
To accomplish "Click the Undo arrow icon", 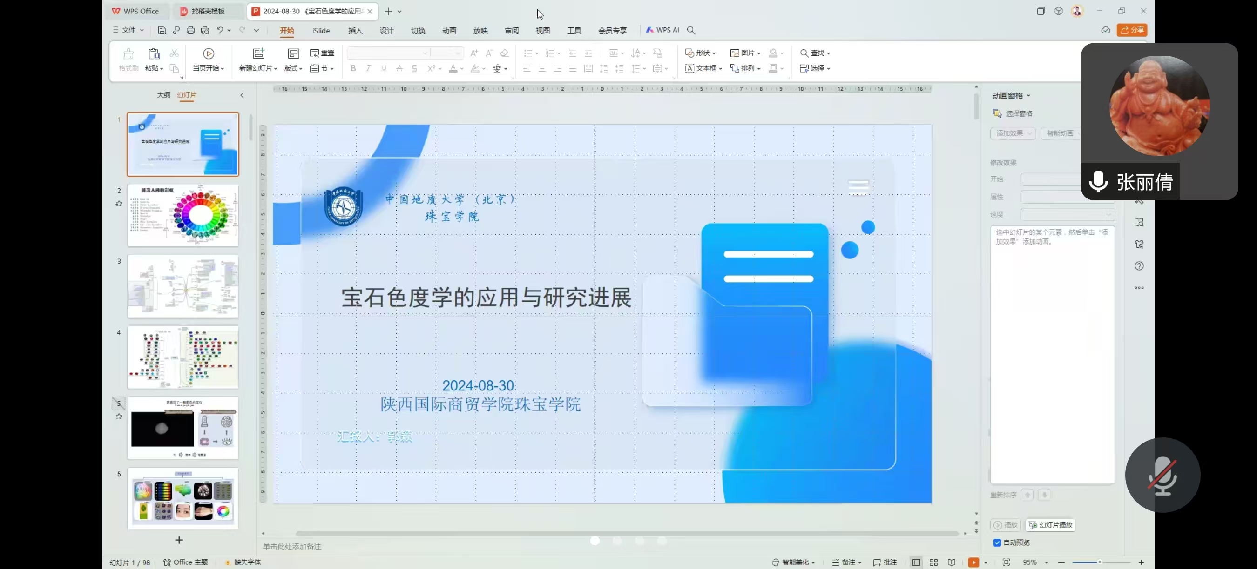I will (220, 30).
